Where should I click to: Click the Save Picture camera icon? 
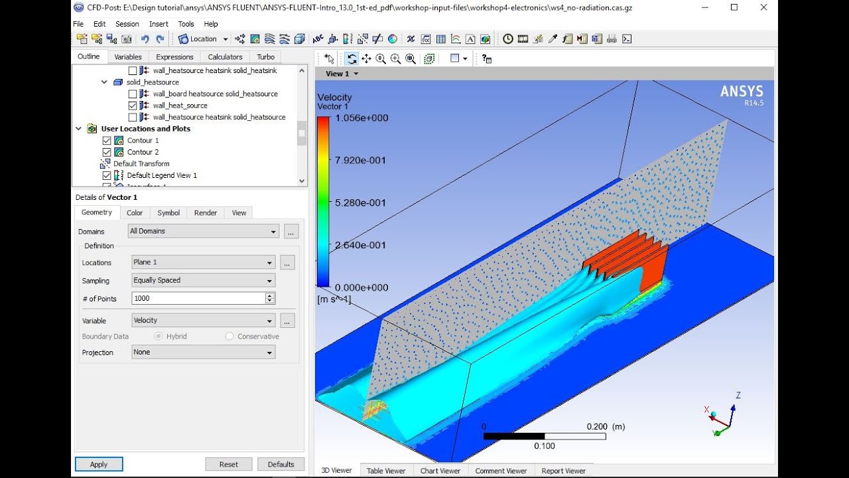tap(126, 39)
